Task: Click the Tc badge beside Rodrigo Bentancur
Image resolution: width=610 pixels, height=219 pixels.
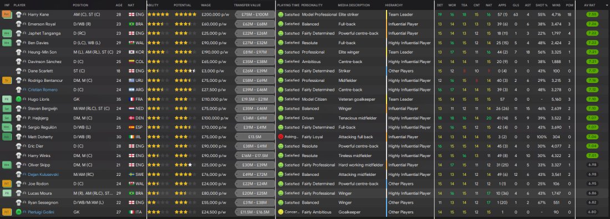Action: pos(7,80)
